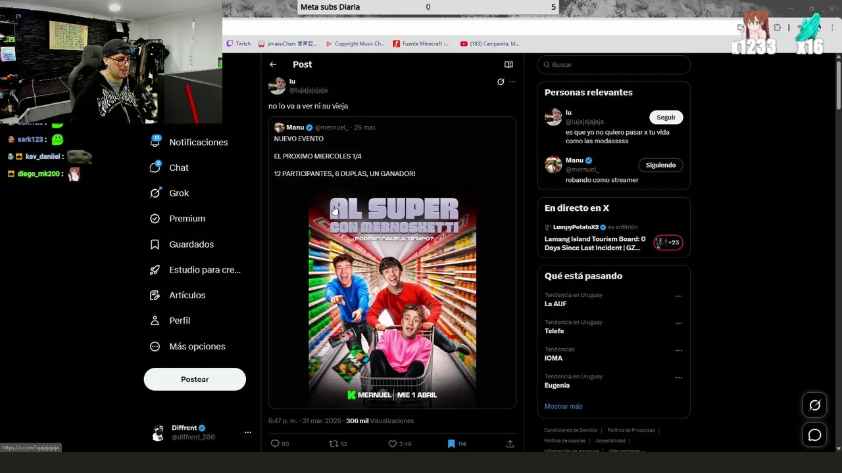Open the La AUF trending topic
This screenshot has height=473, width=842.
[x=555, y=304]
